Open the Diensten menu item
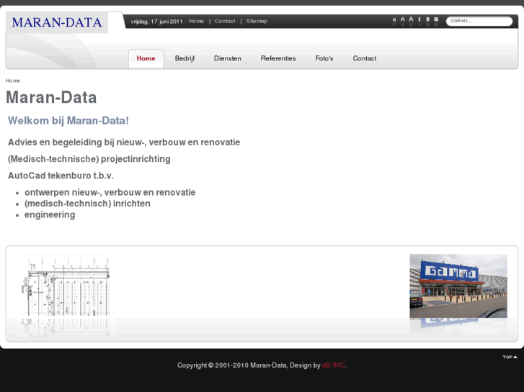Viewport: 524px width, 392px height. coord(228,58)
